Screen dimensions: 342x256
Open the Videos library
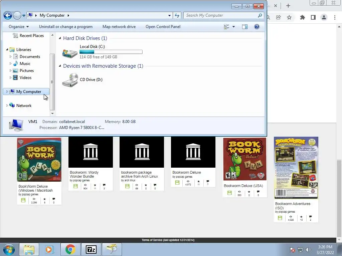point(25,77)
